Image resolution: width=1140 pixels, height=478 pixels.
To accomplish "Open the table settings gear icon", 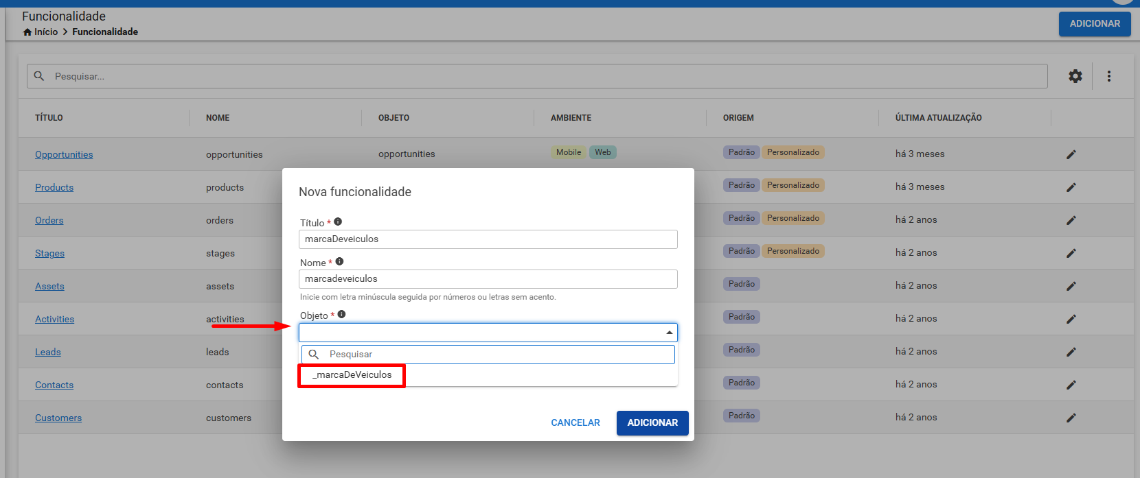I will tap(1075, 76).
